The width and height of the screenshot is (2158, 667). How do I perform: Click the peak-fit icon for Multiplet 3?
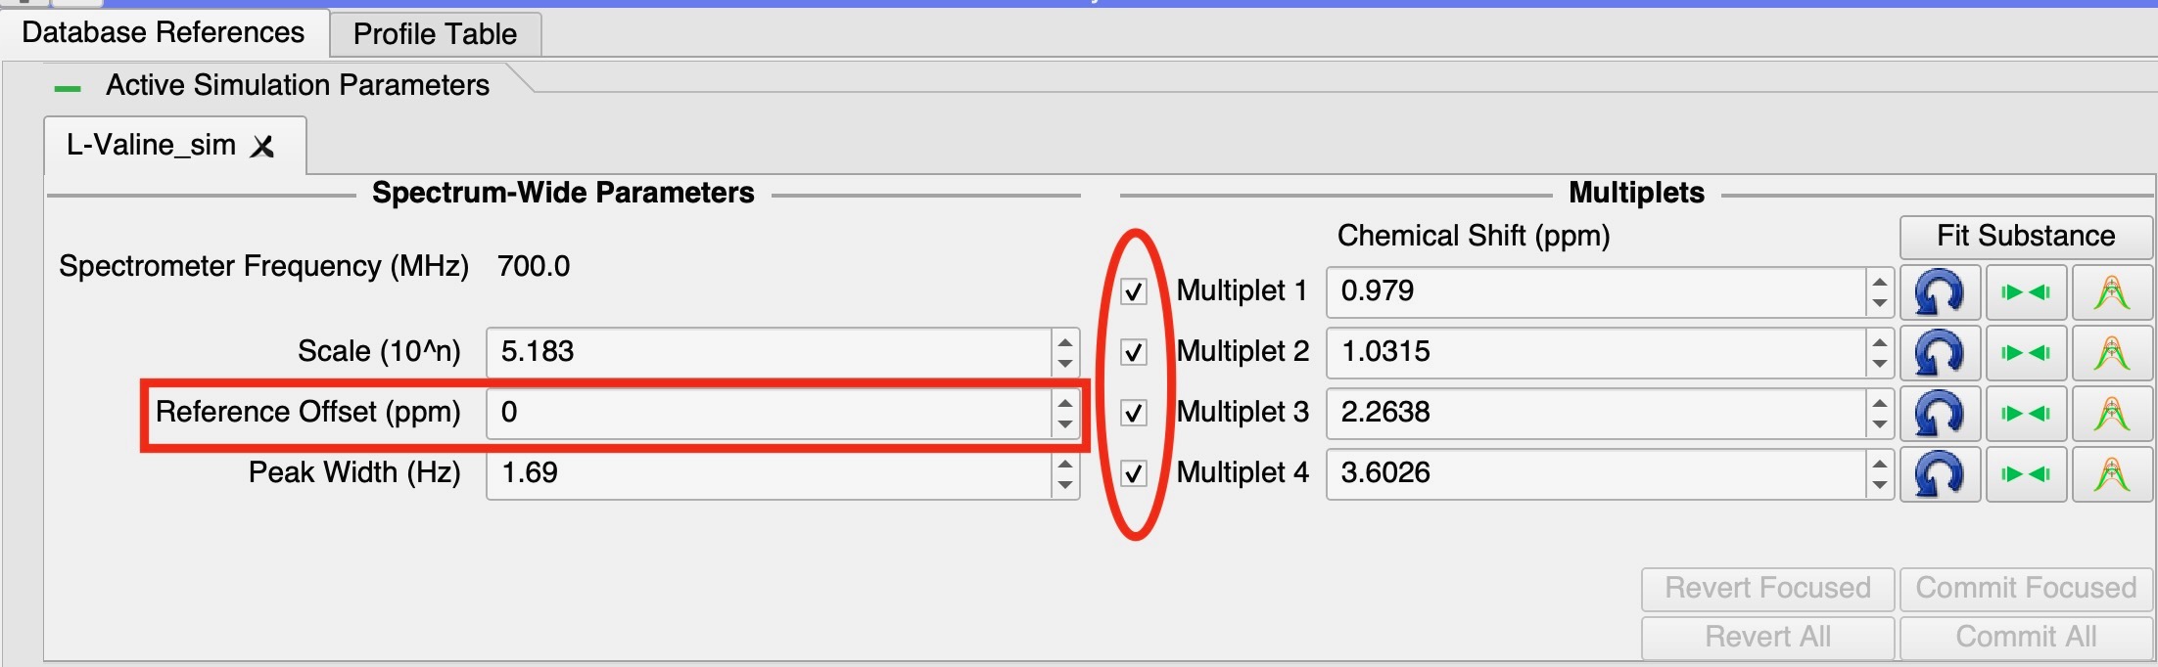coord(2112,414)
